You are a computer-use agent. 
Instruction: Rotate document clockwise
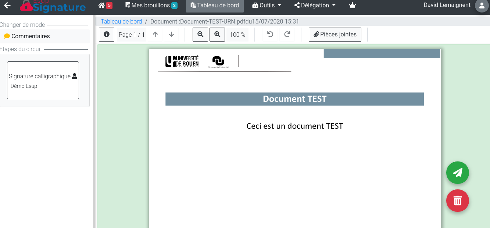[287, 35]
